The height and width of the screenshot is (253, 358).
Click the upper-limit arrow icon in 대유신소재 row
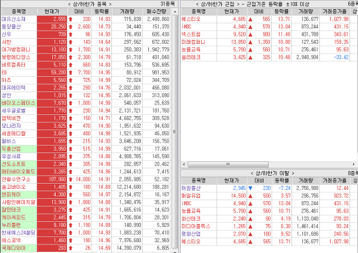(x=70, y=19)
